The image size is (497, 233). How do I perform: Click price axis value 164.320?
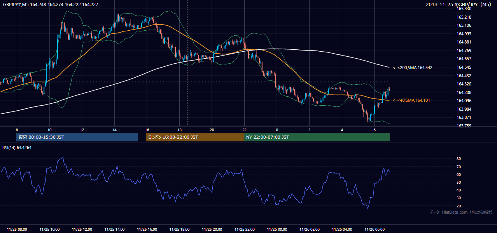[464, 84]
